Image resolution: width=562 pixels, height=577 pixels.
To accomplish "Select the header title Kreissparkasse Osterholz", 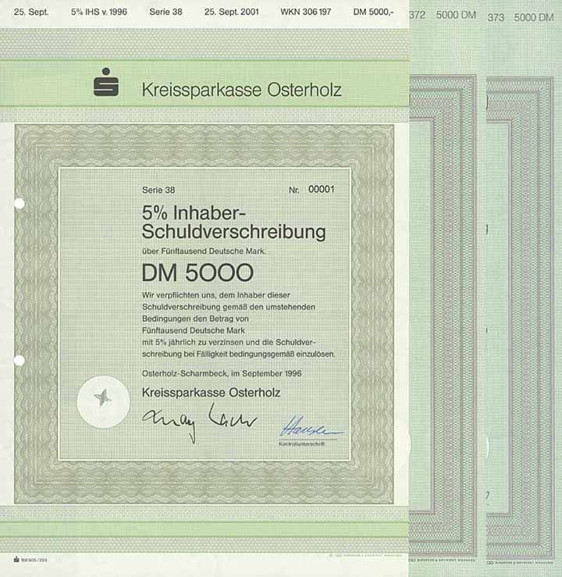I will click(x=242, y=90).
